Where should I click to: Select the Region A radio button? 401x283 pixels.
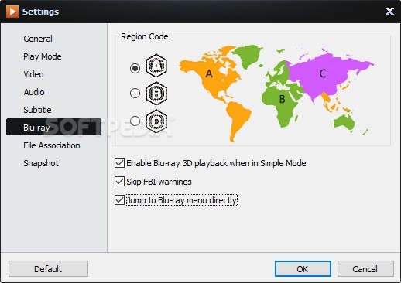(x=135, y=68)
